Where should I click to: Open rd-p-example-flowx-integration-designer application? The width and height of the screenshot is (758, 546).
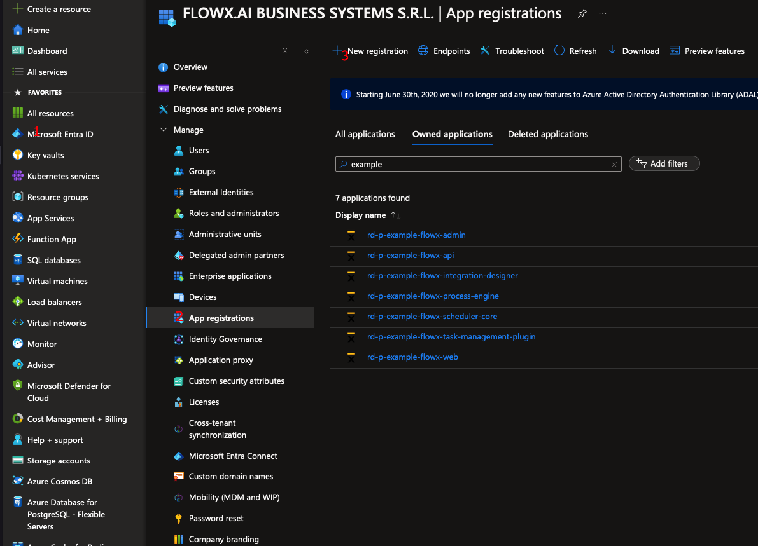point(442,275)
